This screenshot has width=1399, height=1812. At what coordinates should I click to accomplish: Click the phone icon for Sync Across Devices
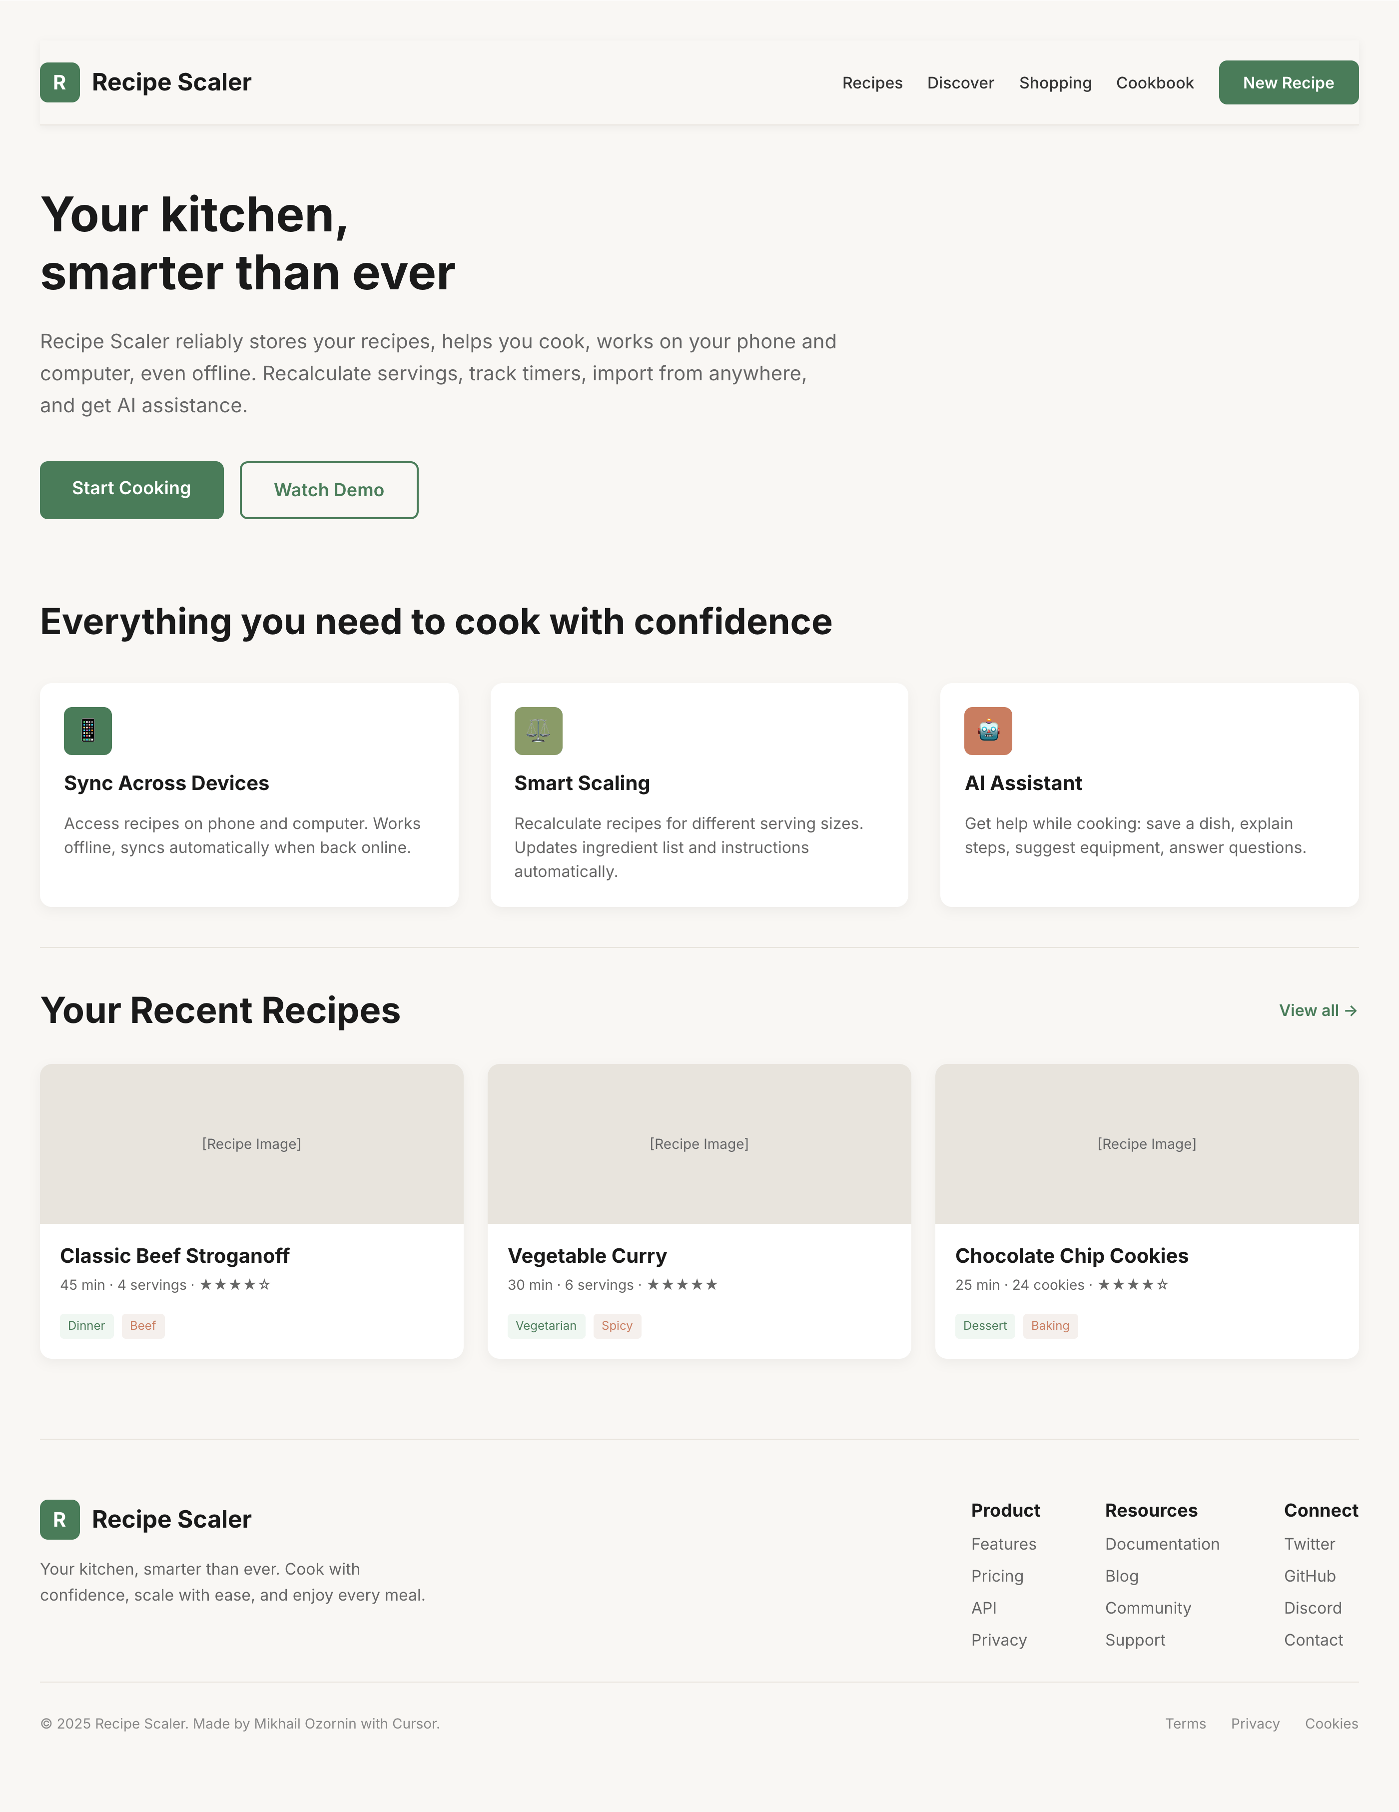click(x=88, y=731)
